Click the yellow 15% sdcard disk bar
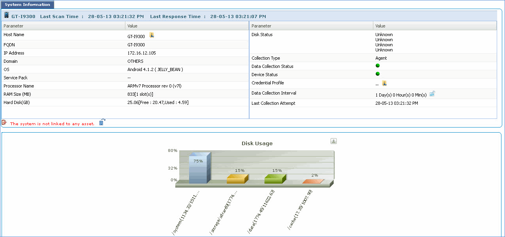The height and width of the screenshot is (237, 505). 237,179
